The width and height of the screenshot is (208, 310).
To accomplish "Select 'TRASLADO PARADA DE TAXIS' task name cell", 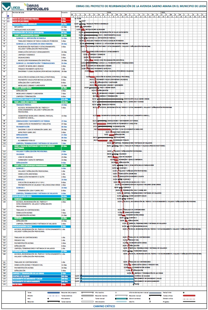I will pos(36,41).
